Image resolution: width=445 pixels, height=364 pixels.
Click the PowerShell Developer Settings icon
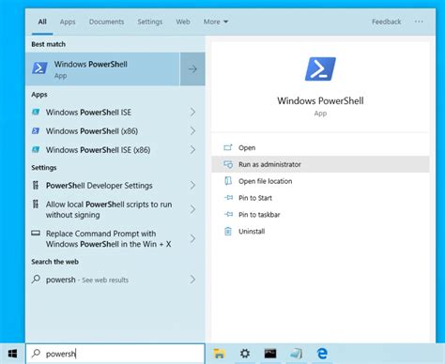pos(36,185)
